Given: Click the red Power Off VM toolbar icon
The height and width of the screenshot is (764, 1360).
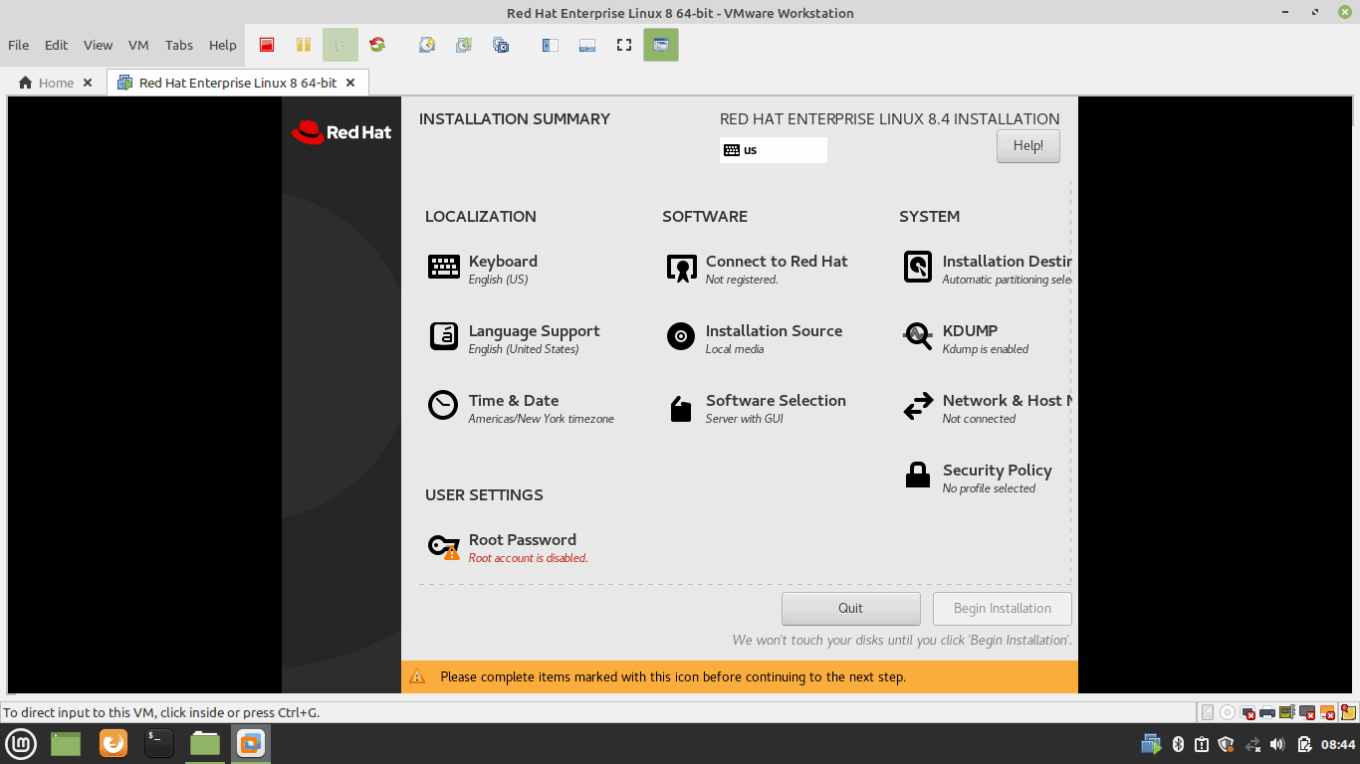Looking at the screenshot, I should (267, 45).
